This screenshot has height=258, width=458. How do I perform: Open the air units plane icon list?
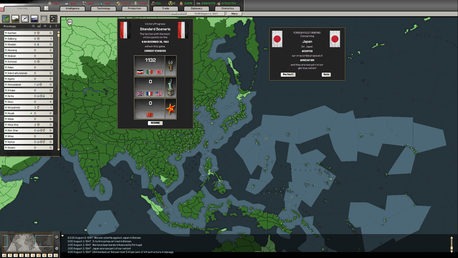tap(25, 19)
